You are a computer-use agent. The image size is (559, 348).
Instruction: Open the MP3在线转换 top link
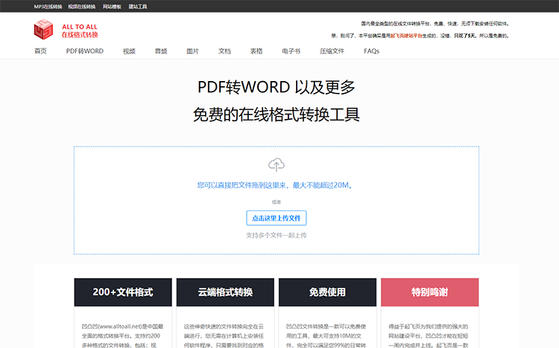point(48,6)
